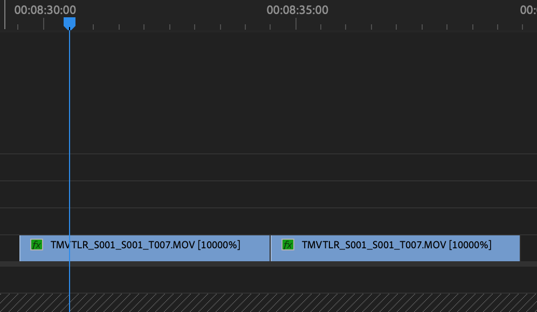This screenshot has height=312, width=537.
Task: Select the first TMVTLR_S001_S001_T007.MOV clip
Action: click(x=144, y=248)
